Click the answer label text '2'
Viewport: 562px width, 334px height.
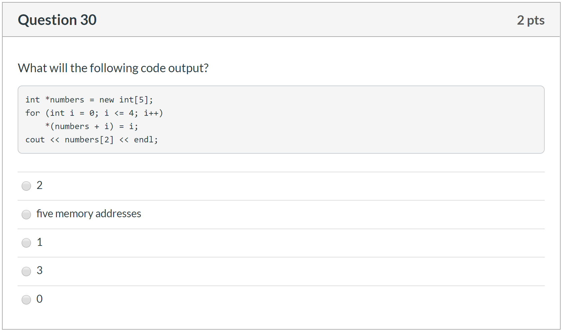point(40,185)
